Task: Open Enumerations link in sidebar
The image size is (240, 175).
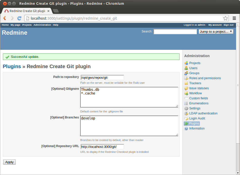Action: tap(199, 103)
